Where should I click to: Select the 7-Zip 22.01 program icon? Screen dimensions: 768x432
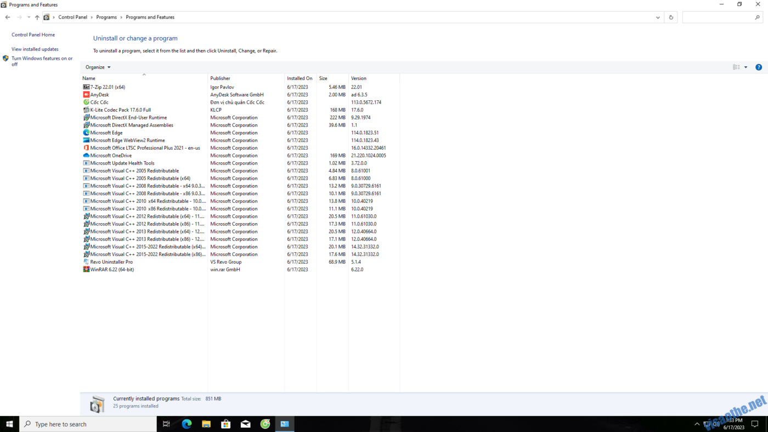tap(86, 87)
